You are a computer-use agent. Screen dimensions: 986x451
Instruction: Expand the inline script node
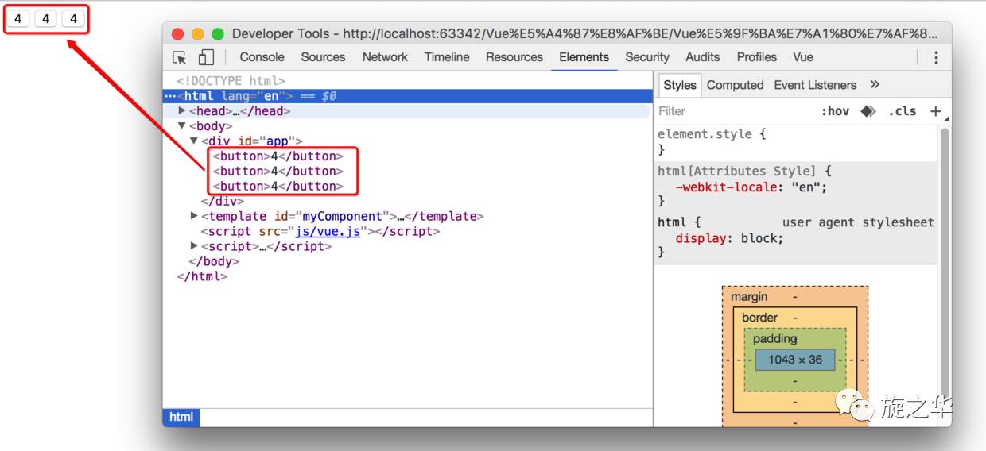(x=194, y=245)
